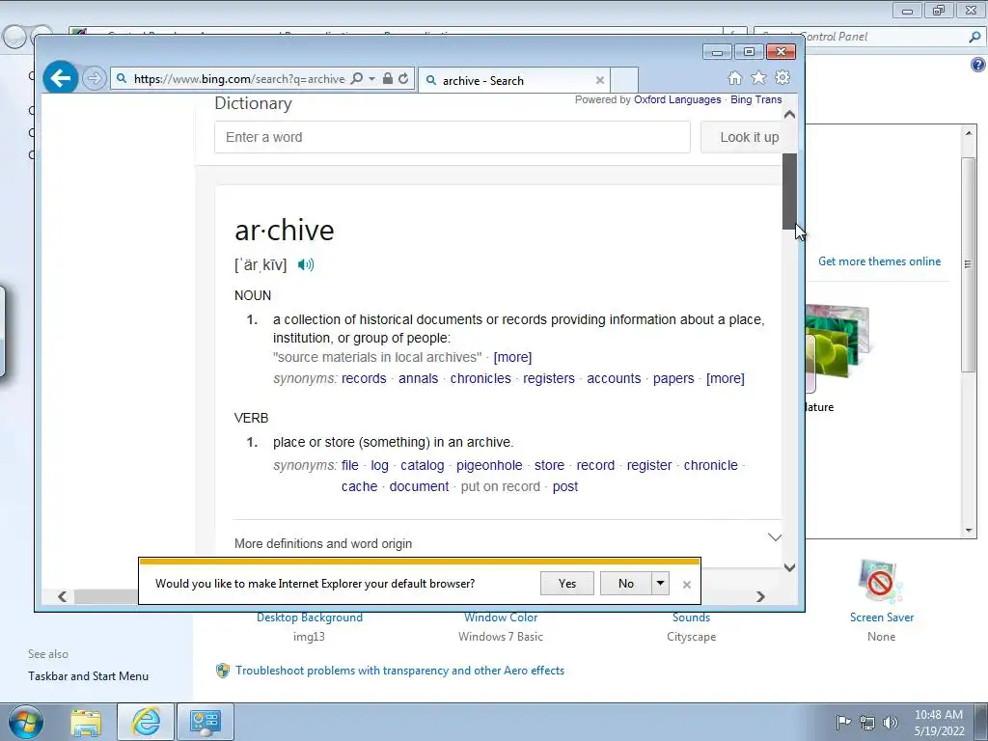Viewport: 988px width, 741px height.
Task: Answer Yes to default browser prompt
Action: pyautogui.click(x=567, y=584)
